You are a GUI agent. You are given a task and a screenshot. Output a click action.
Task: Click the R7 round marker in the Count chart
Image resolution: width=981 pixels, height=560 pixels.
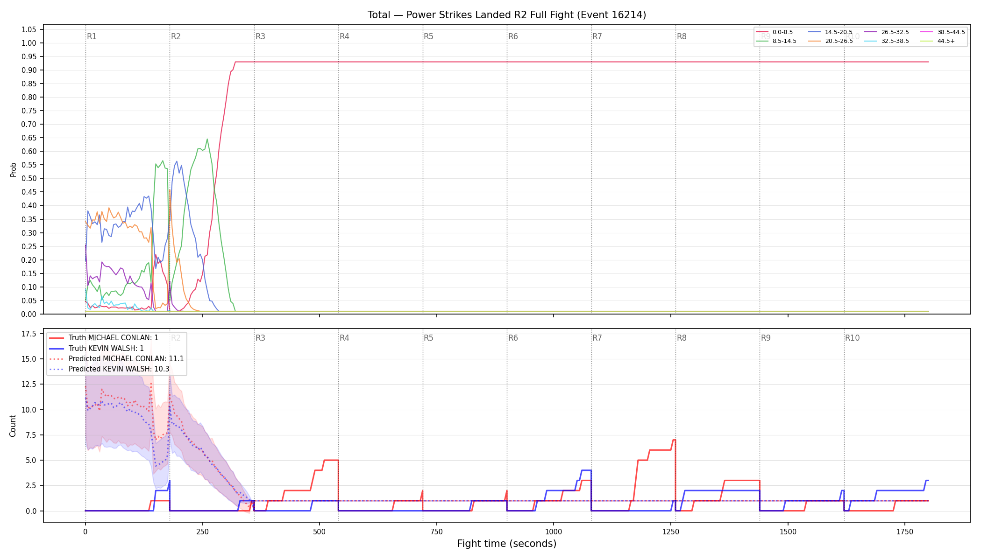[x=597, y=338]
